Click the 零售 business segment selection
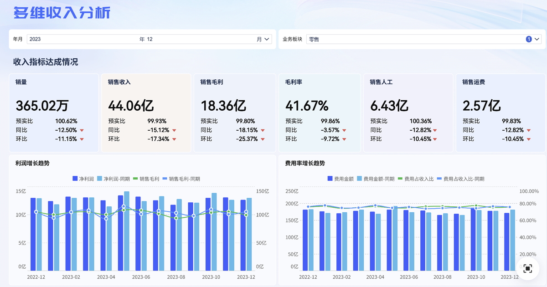547x287 pixels. click(314, 39)
